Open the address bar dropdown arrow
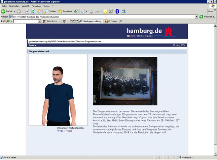 point(196,17)
